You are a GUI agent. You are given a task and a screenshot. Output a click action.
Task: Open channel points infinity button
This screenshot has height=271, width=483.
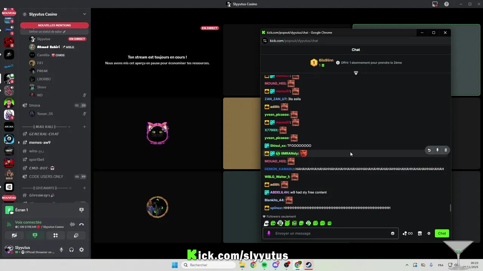click(x=408, y=233)
